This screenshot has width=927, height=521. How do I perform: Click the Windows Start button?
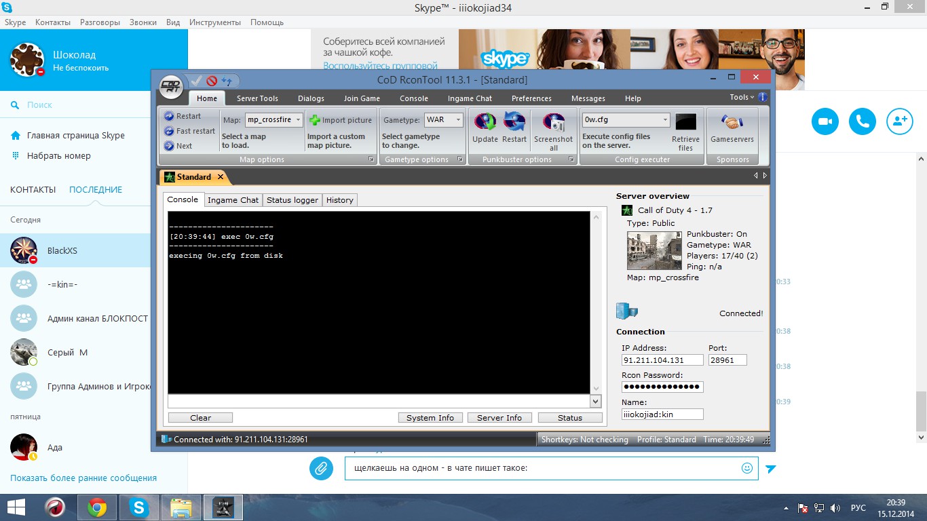click(x=16, y=507)
